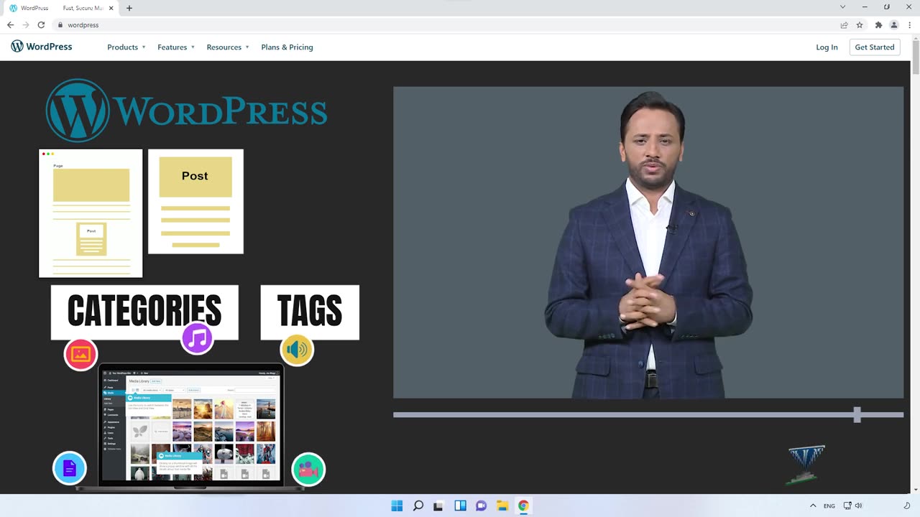Viewport: 920px width, 517px height.
Task: Open Task View on taskbar
Action: (x=438, y=506)
